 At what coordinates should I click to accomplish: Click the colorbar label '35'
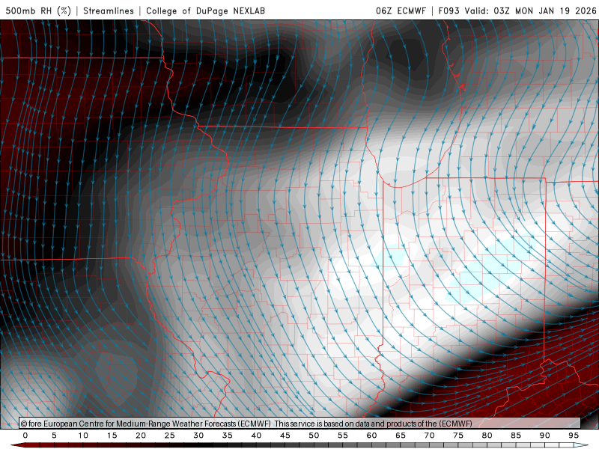pyautogui.click(x=228, y=436)
